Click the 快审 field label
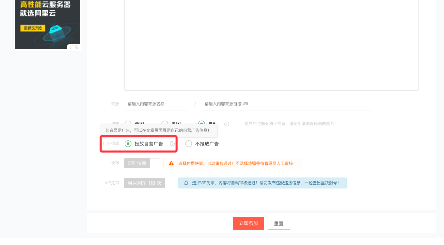Viewport: 444px width, 245px height. click(115, 163)
